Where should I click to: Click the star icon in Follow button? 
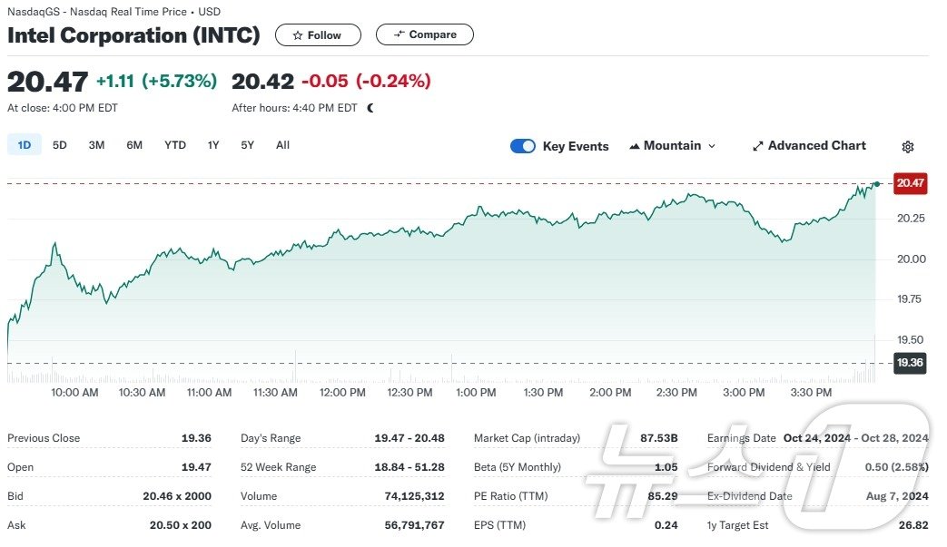[x=297, y=35]
